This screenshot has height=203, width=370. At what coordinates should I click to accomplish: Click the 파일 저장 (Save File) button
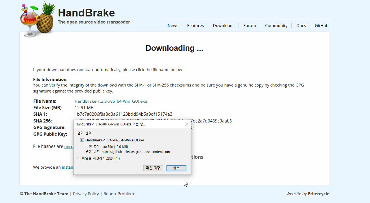pyautogui.click(x=153, y=168)
